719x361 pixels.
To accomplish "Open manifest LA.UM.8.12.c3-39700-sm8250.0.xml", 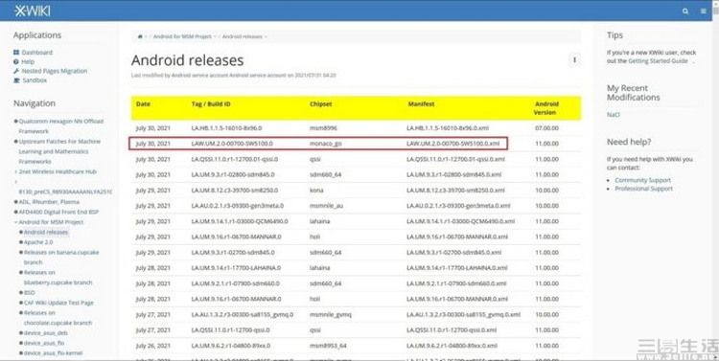I will coord(455,191).
